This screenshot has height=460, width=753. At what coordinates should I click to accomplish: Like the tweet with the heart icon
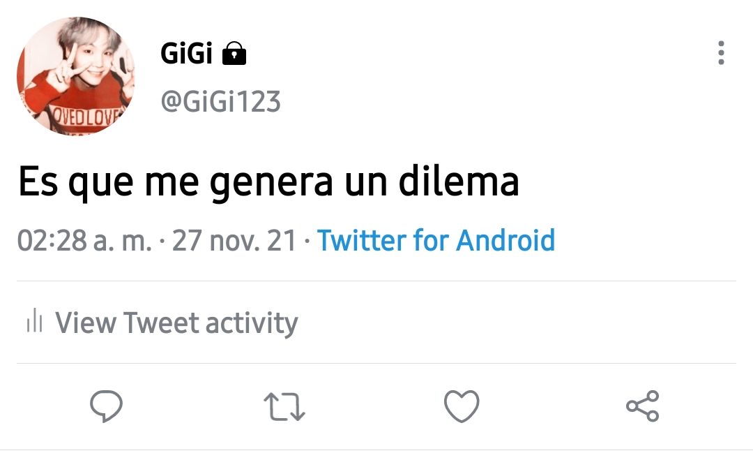[462, 406]
